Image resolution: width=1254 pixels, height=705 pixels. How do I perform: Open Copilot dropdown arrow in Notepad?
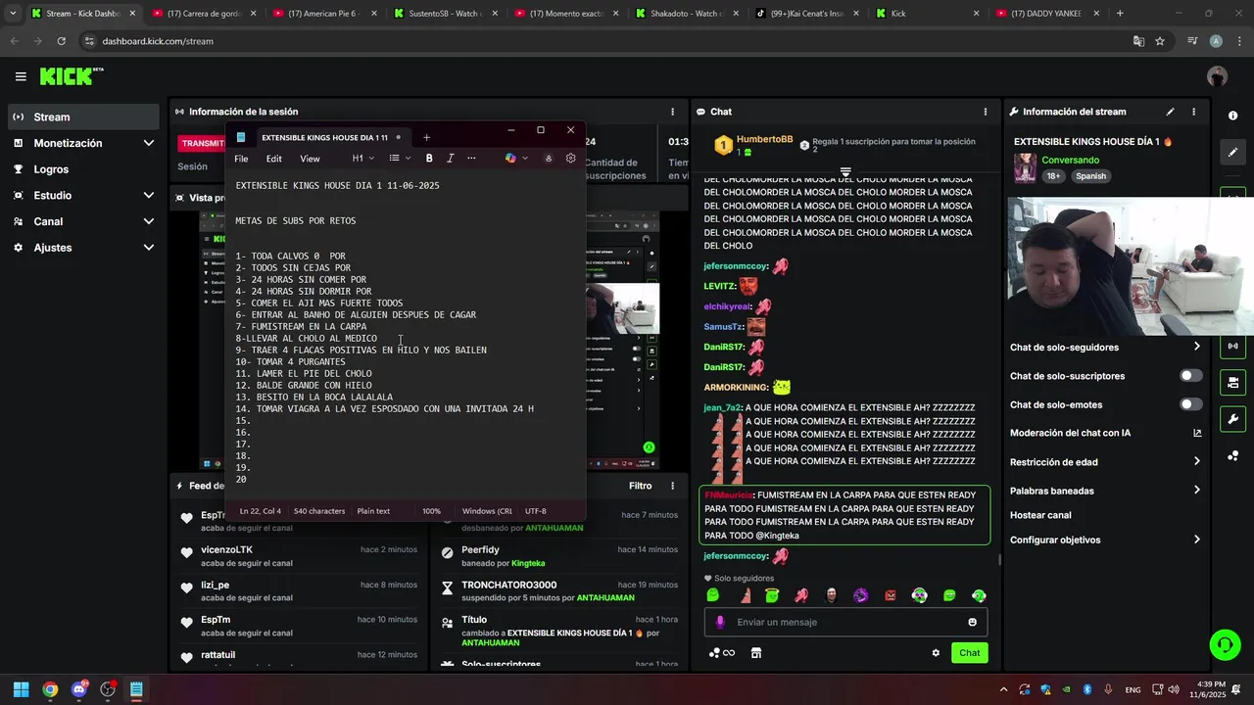525,158
